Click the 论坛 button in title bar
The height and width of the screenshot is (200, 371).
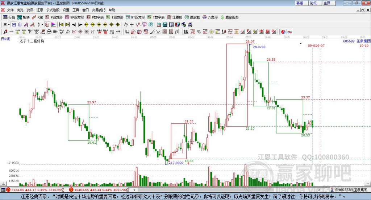pyautogui.click(x=315, y=3)
